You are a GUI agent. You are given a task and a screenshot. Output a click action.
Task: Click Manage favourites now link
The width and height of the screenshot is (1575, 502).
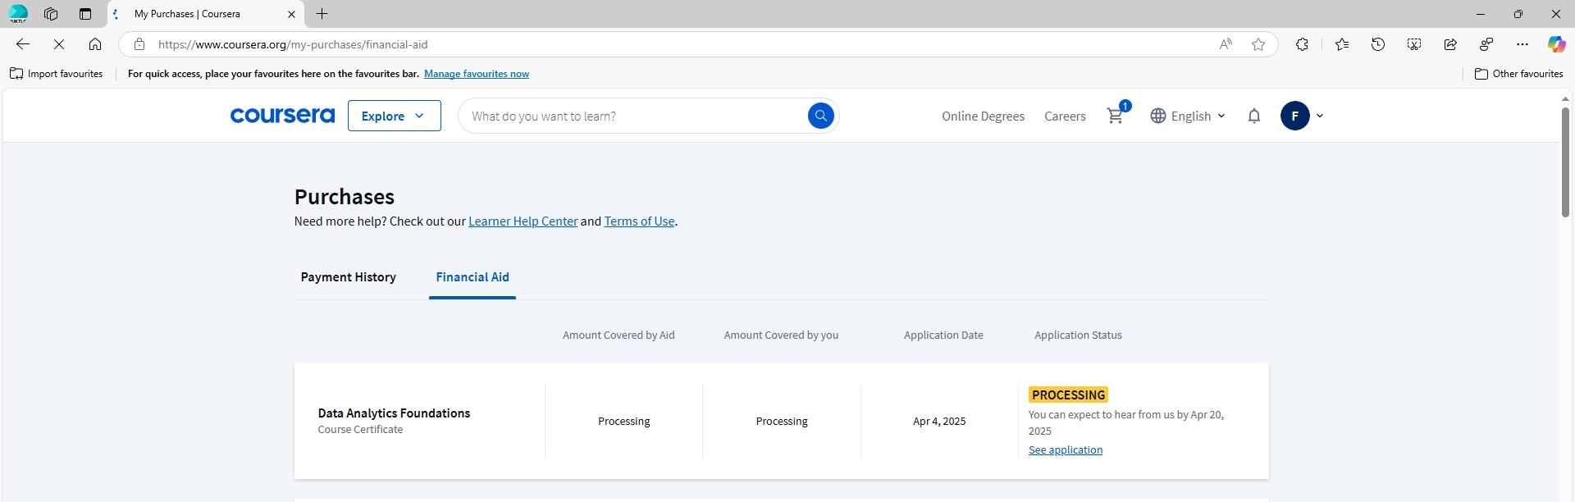pos(477,74)
